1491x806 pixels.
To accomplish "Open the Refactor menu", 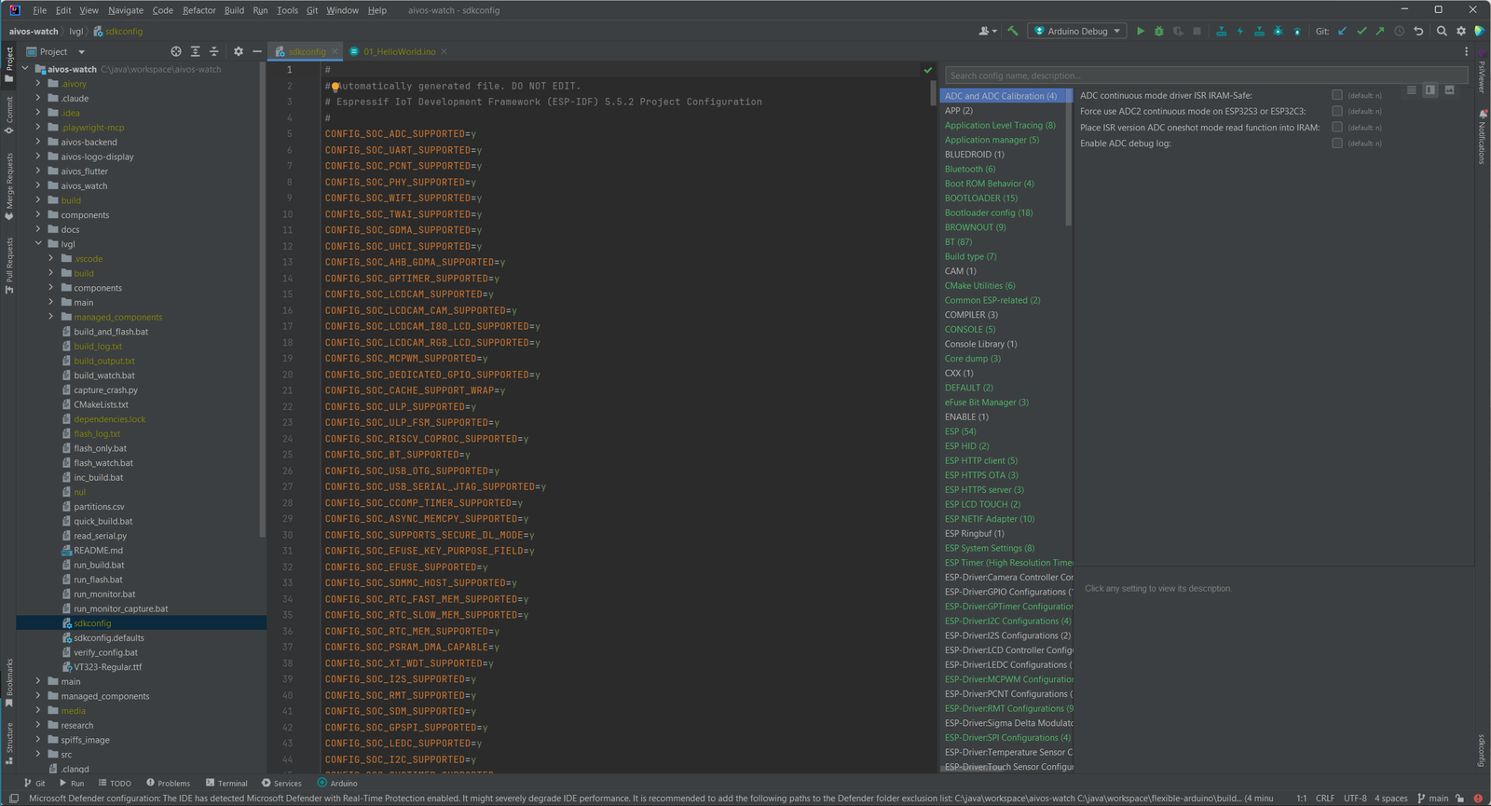I will (x=198, y=10).
